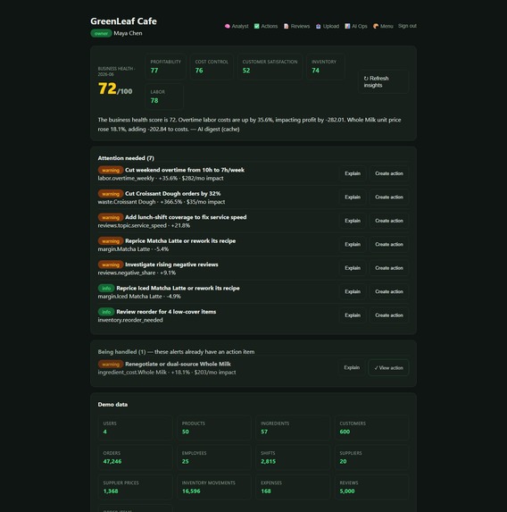Open the Analyst brain icon
507x512 pixels.
pyautogui.click(x=227, y=26)
